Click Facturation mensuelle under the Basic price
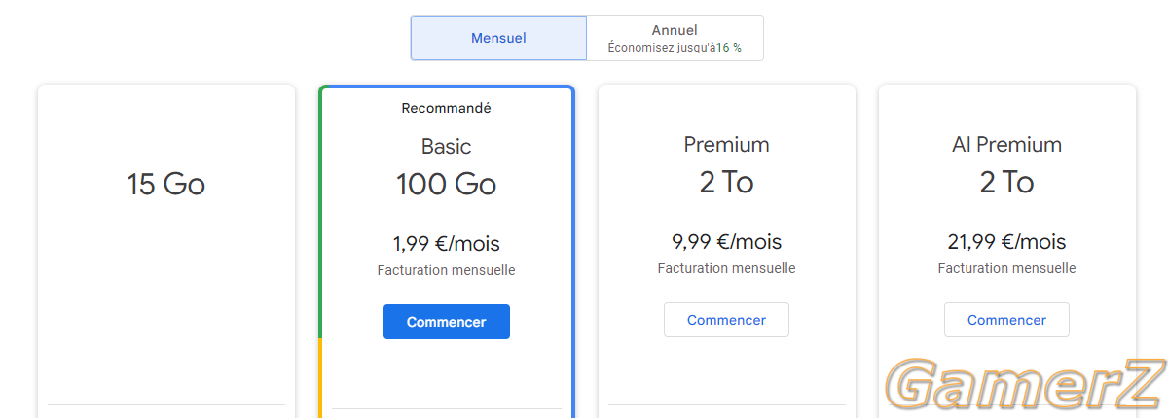 447,270
